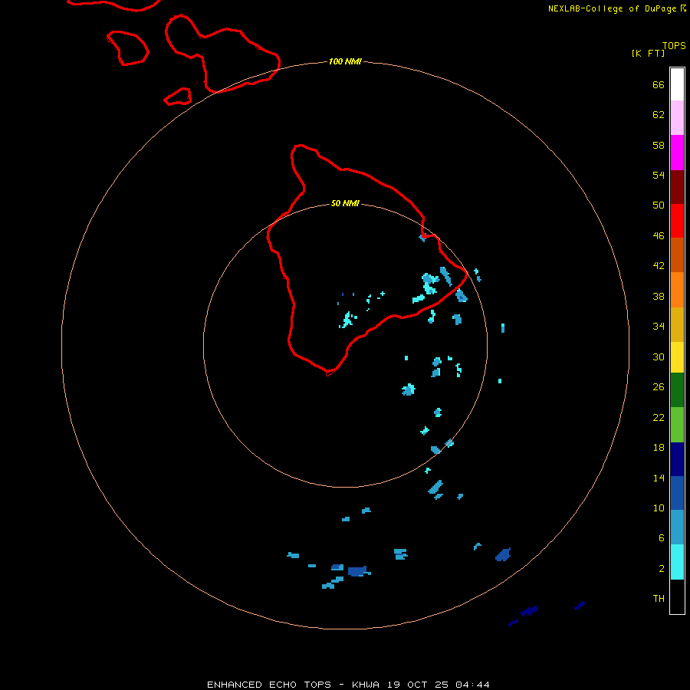The image size is (690, 690).
Task: Click the 100 NMI range ring label
Action: [x=345, y=61]
